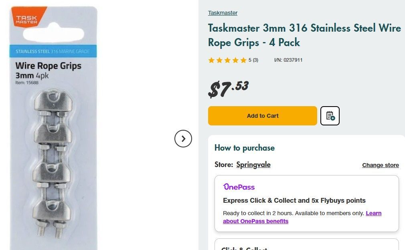
Task: Click the $7.53 price
Action: (x=228, y=89)
